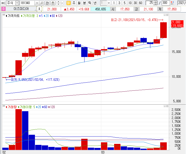Screen dimensions: 186x154
Task: Click the bell alert icon in toolbar
Action: coord(53,3)
